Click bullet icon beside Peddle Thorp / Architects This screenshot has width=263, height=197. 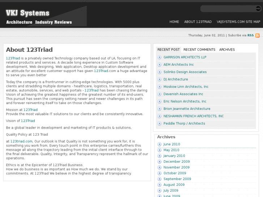click(x=159, y=124)
